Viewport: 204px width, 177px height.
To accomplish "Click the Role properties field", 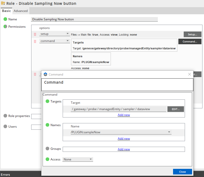I will tap(36, 116).
